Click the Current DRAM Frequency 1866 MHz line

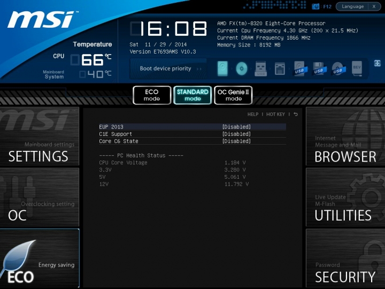[x=264, y=37]
